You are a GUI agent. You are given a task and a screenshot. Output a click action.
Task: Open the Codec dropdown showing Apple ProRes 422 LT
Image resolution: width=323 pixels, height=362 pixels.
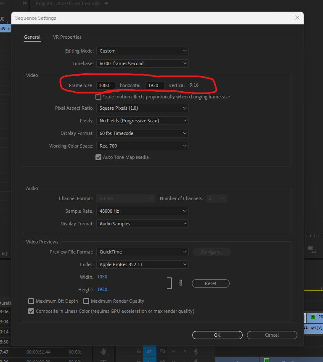coord(143,264)
